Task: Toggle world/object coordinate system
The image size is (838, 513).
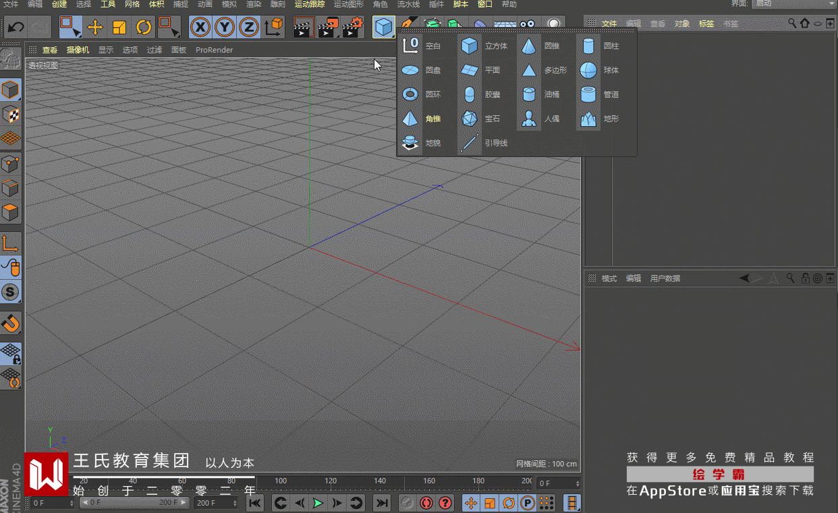Action: pos(274,28)
